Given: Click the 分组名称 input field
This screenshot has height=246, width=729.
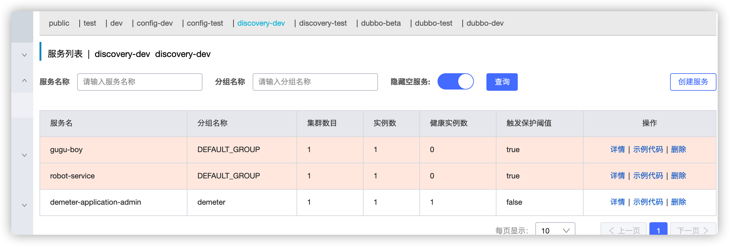Looking at the screenshot, I should click(x=315, y=82).
